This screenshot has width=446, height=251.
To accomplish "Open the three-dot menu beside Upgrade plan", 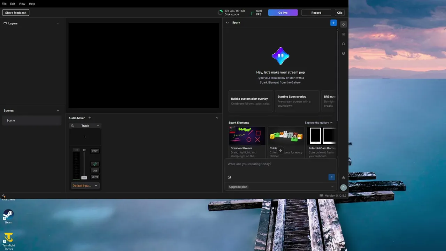I will coord(332,187).
